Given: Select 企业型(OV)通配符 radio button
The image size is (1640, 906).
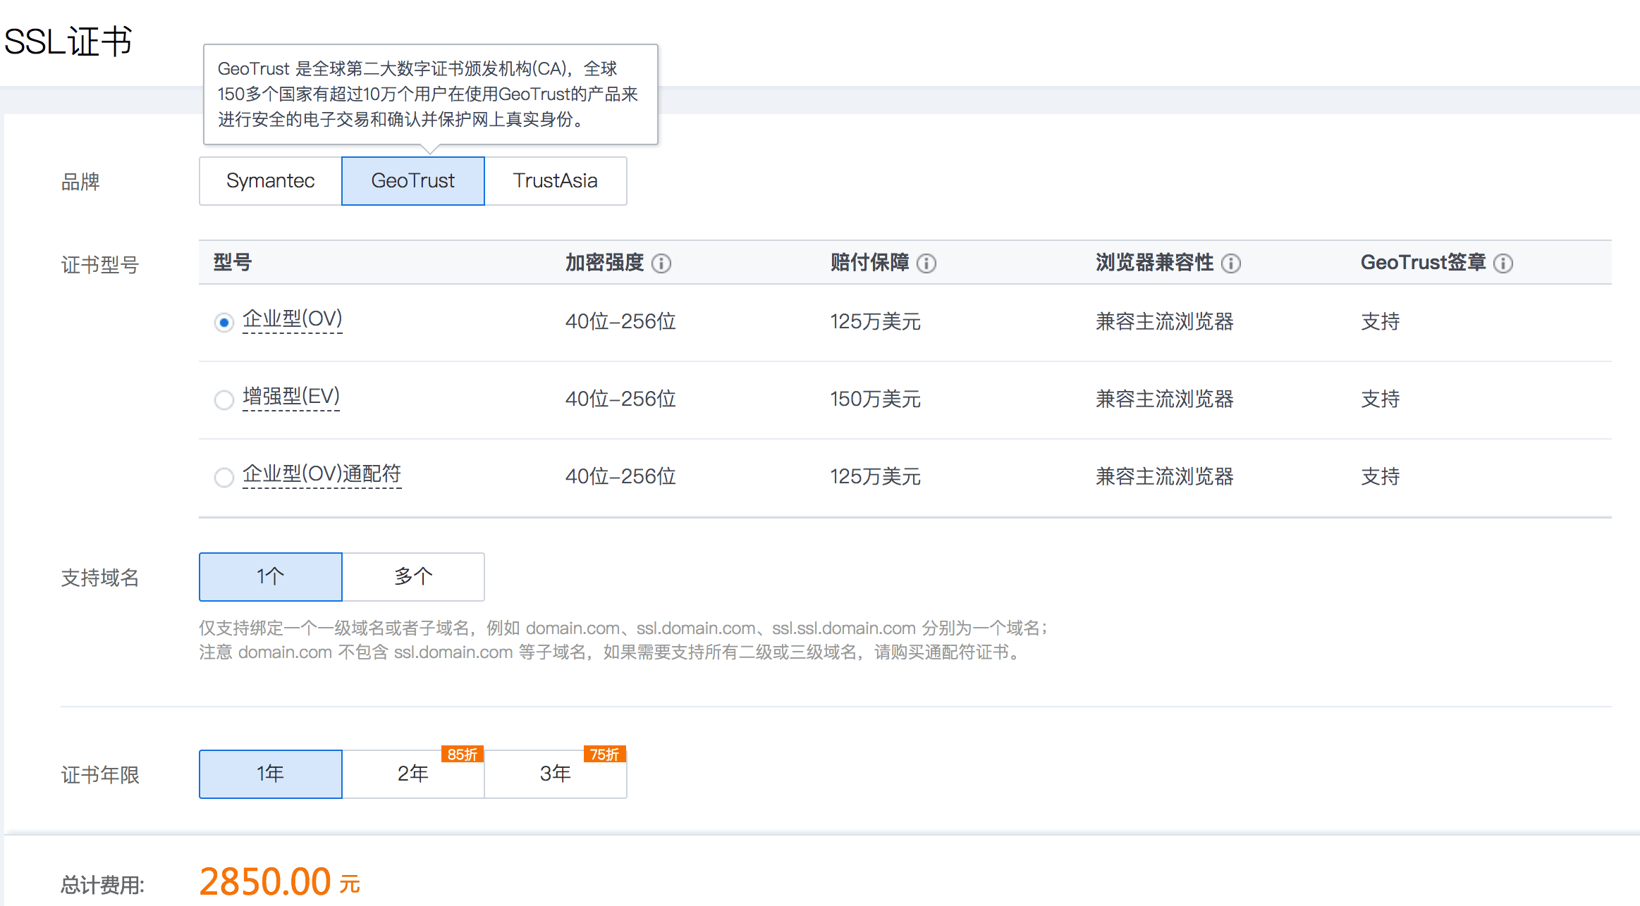Looking at the screenshot, I should tap(224, 478).
